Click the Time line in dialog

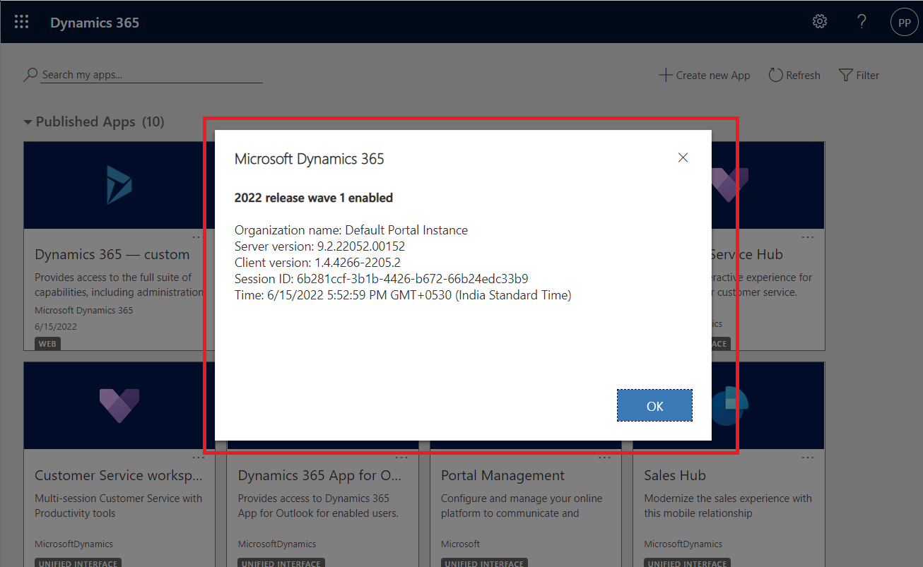tap(403, 294)
